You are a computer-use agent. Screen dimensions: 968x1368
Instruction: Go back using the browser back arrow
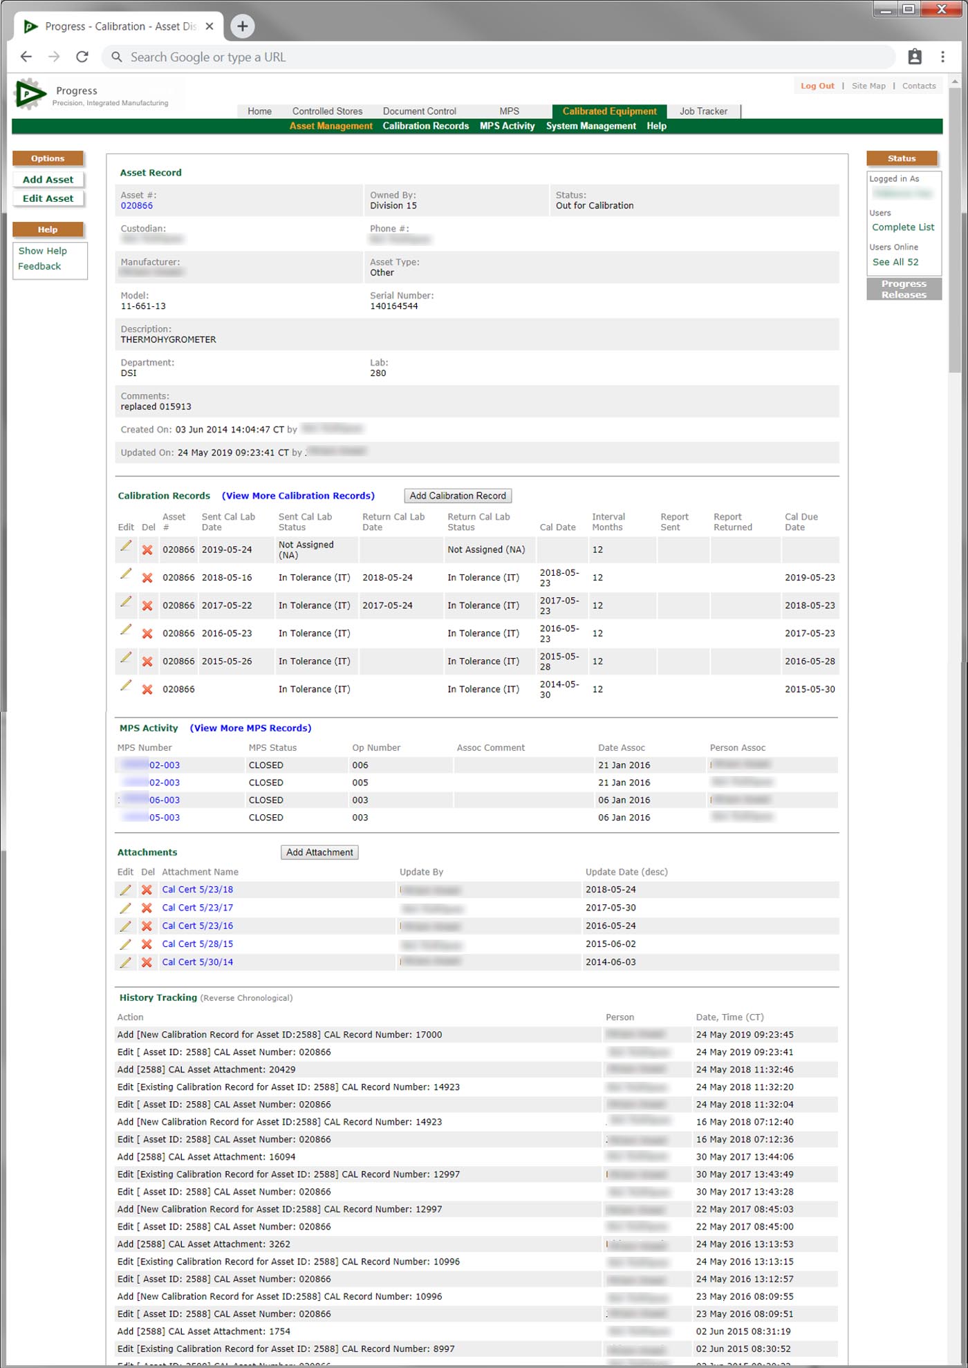point(26,57)
